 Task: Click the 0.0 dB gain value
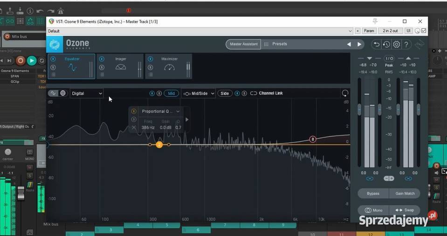165,127
